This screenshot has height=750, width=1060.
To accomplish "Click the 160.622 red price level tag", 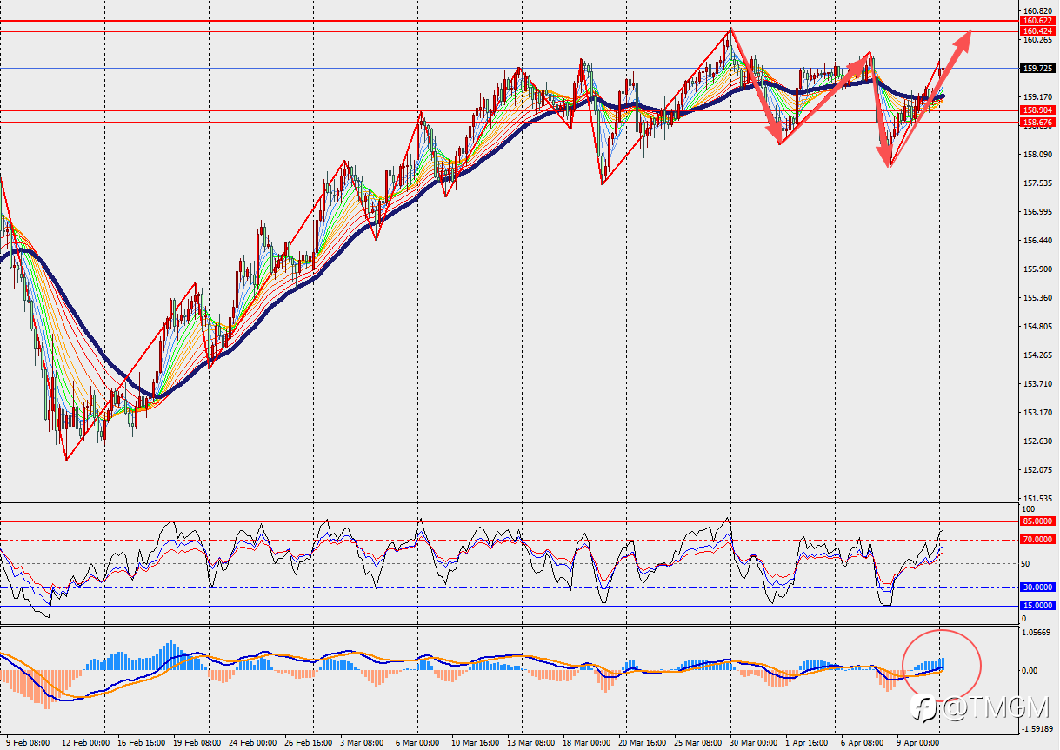I will [x=1039, y=21].
